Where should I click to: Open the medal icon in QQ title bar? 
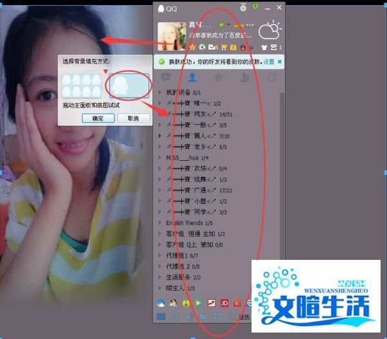tap(243, 8)
